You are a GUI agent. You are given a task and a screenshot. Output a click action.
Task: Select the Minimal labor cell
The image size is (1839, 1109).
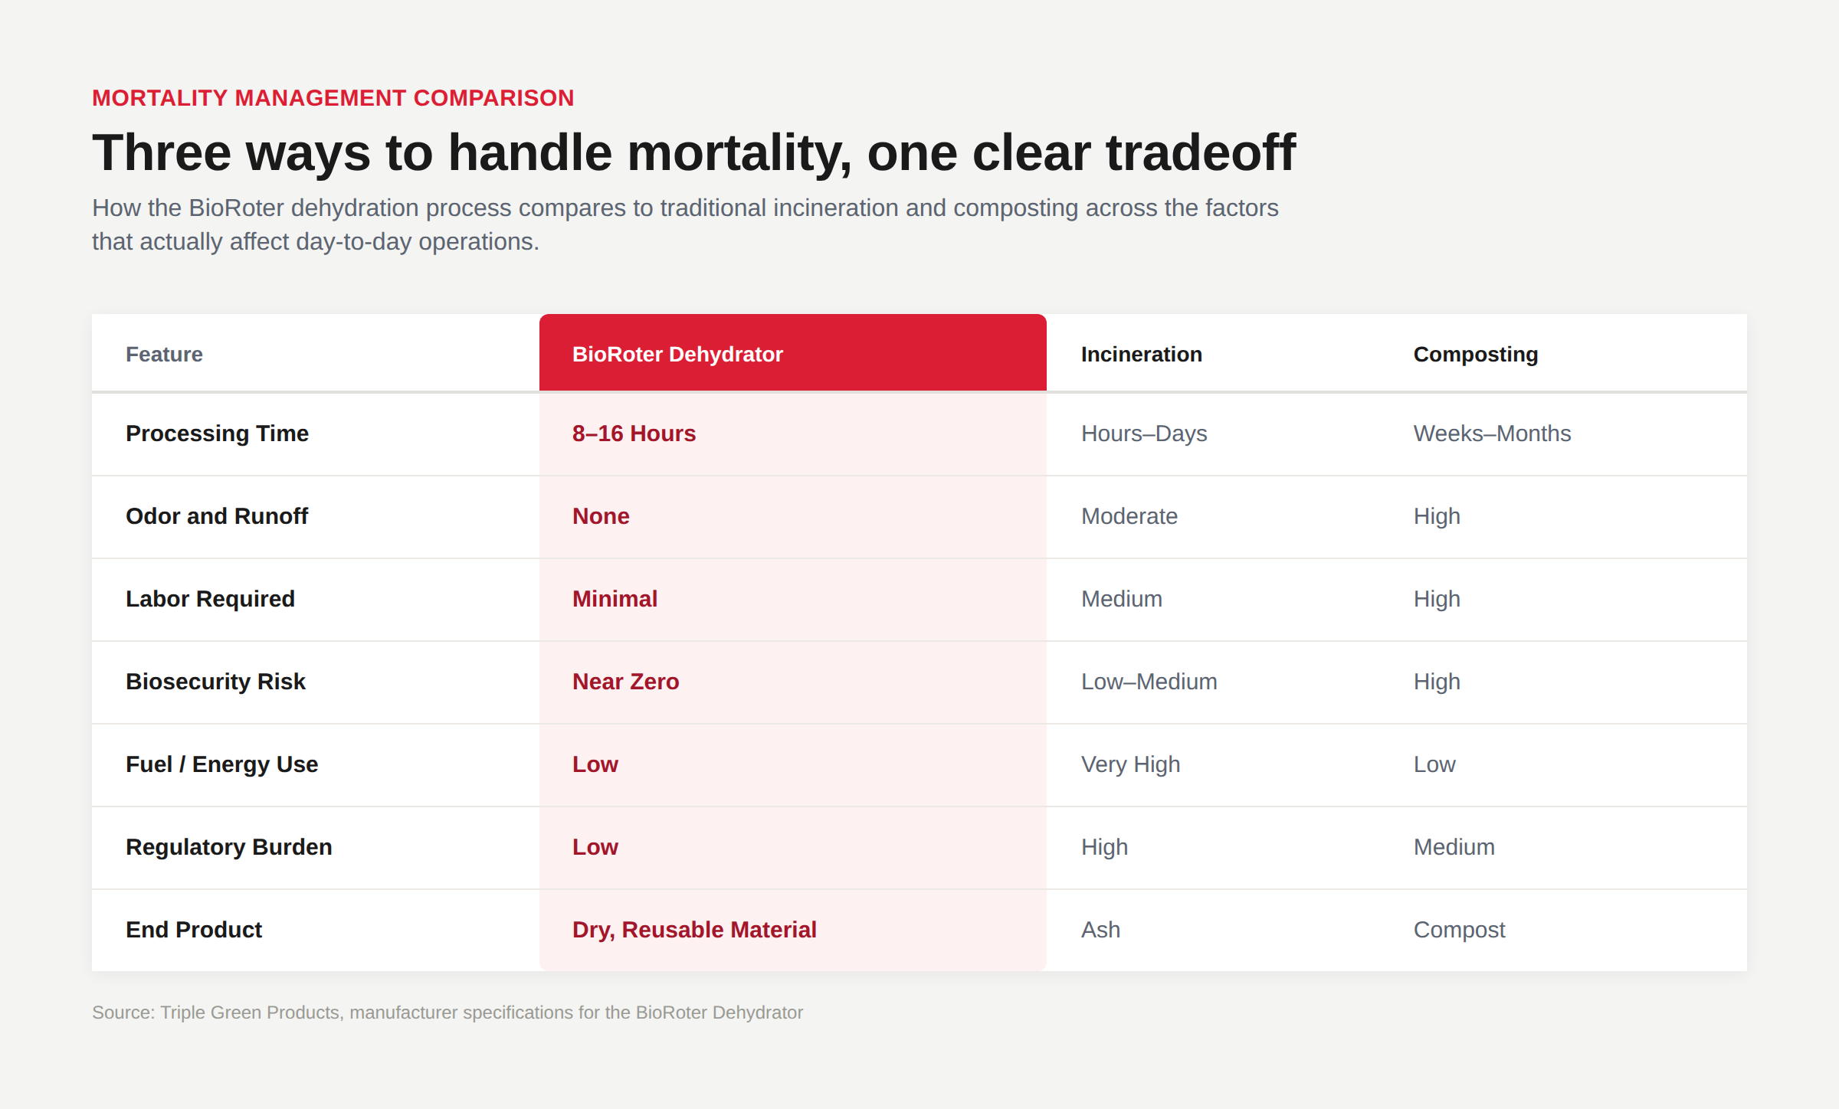pyautogui.click(x=615, y=599)
